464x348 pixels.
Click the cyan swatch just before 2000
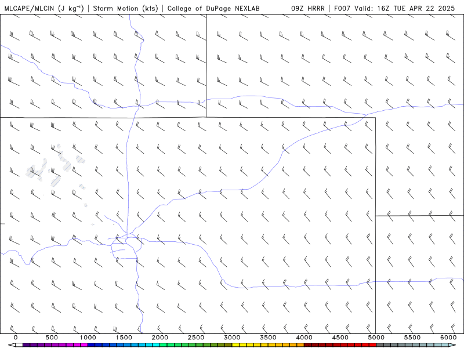156,345
